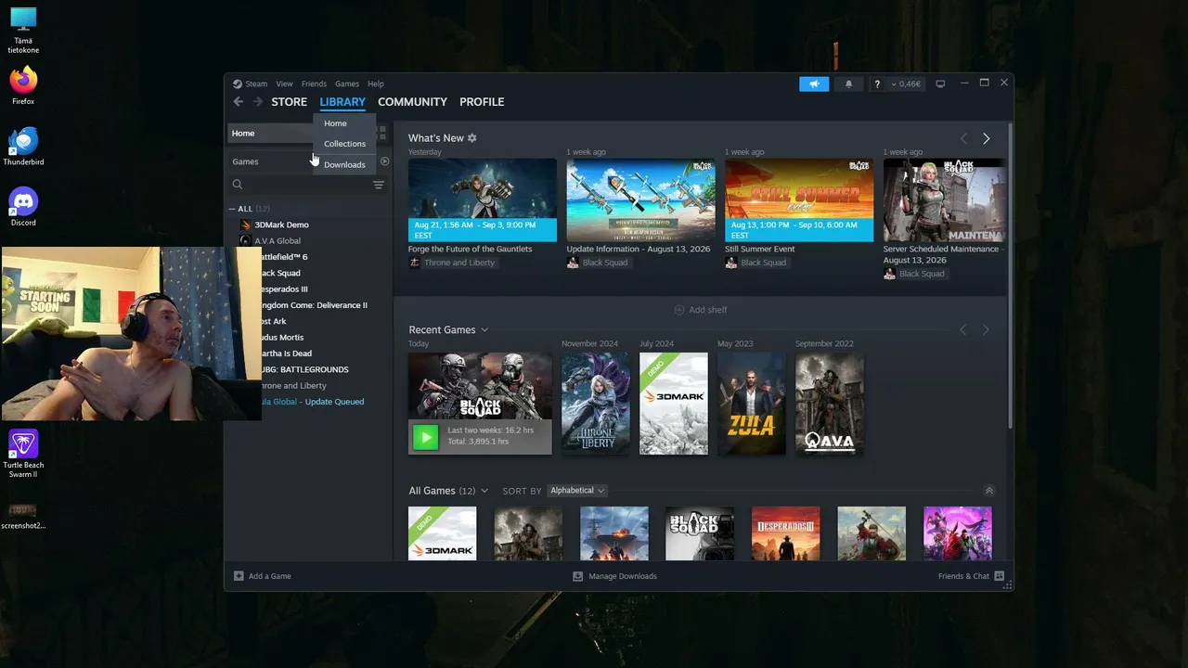
Task: Go back with the Steam back arrow
Action: point(239,102)
